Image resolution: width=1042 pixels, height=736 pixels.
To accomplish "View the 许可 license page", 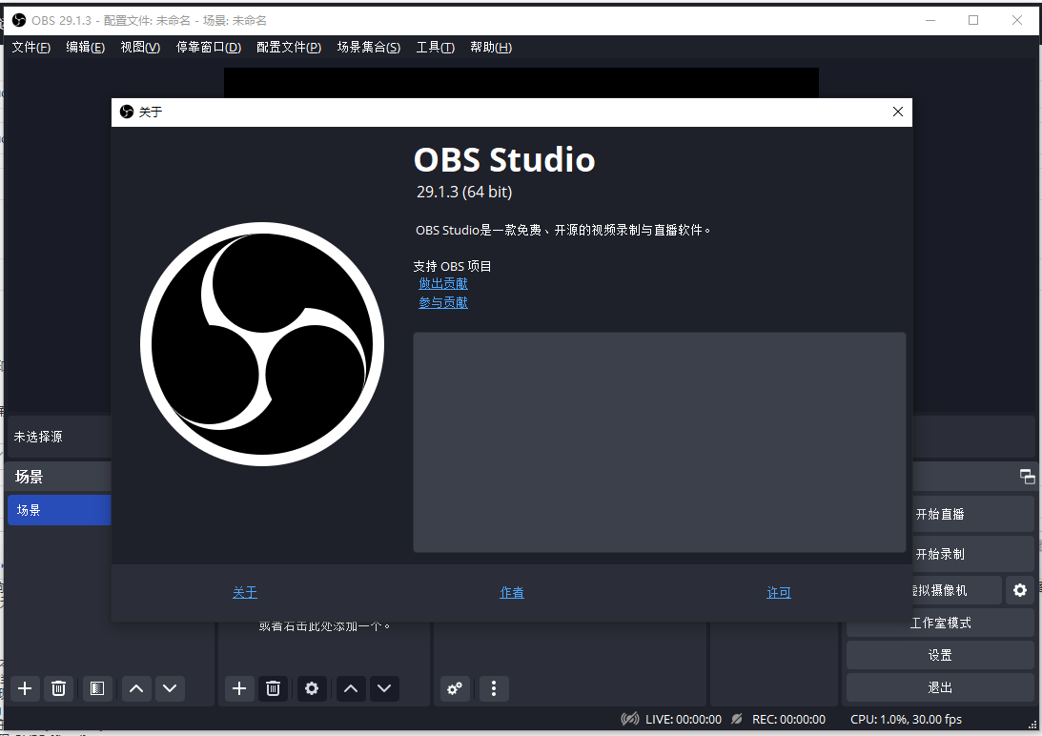I will 778,592.
